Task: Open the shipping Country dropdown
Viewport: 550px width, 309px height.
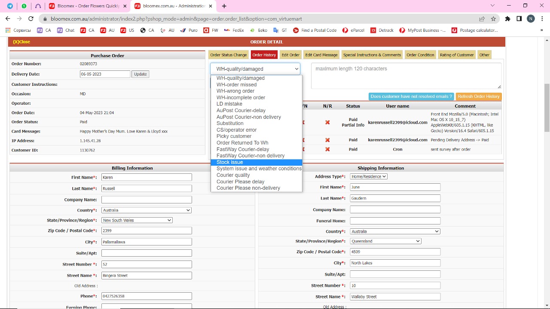Action: click(x=395, y=231)
